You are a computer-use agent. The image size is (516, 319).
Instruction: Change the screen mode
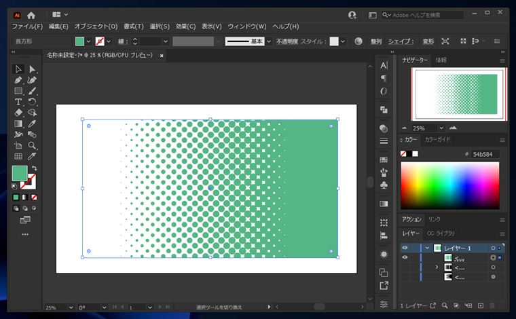pyautogui.click(x=25, y=220)
